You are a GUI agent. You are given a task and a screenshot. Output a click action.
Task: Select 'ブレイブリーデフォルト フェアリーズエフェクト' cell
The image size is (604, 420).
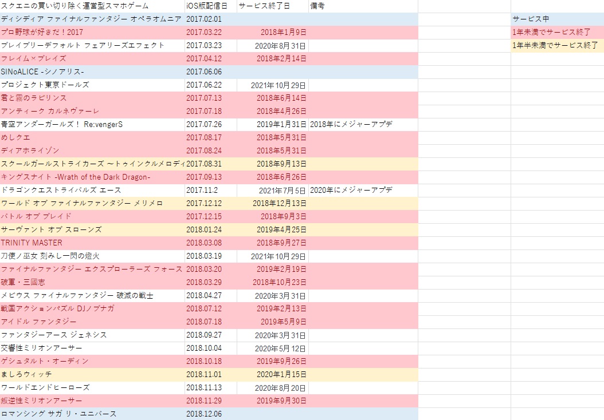[92, 45]
